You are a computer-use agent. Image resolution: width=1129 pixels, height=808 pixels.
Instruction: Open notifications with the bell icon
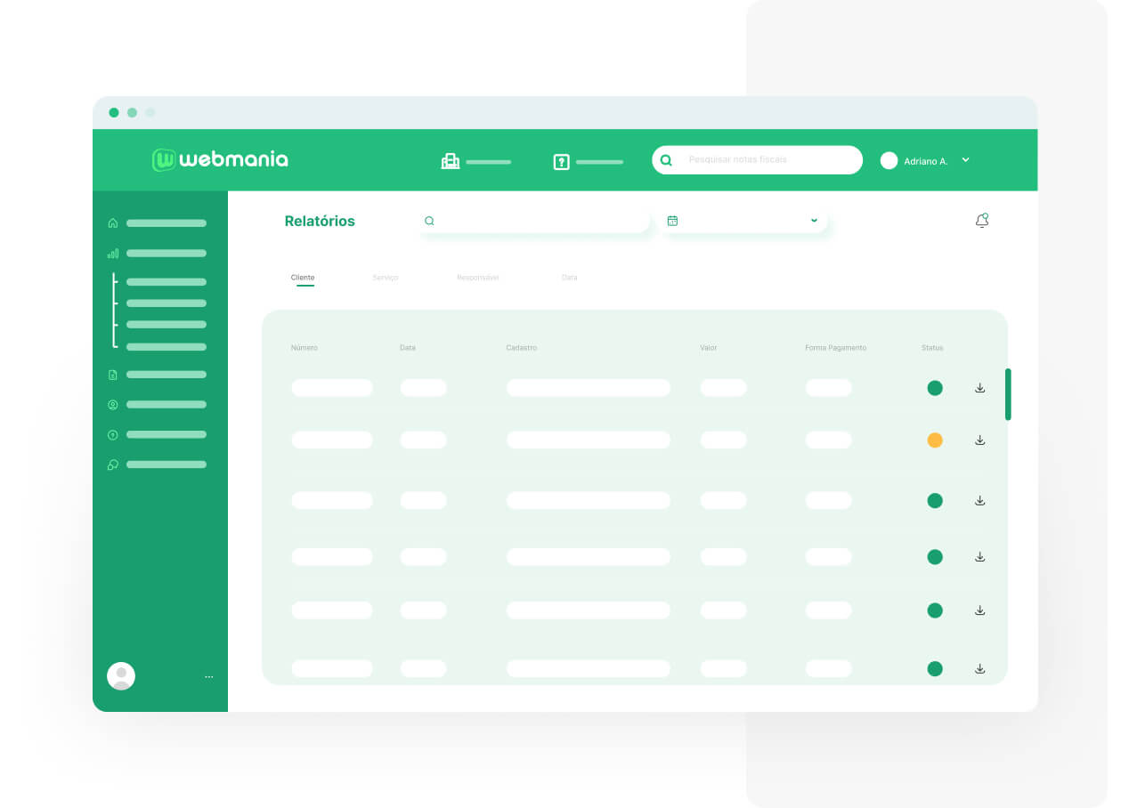click(x=982, y=221)
